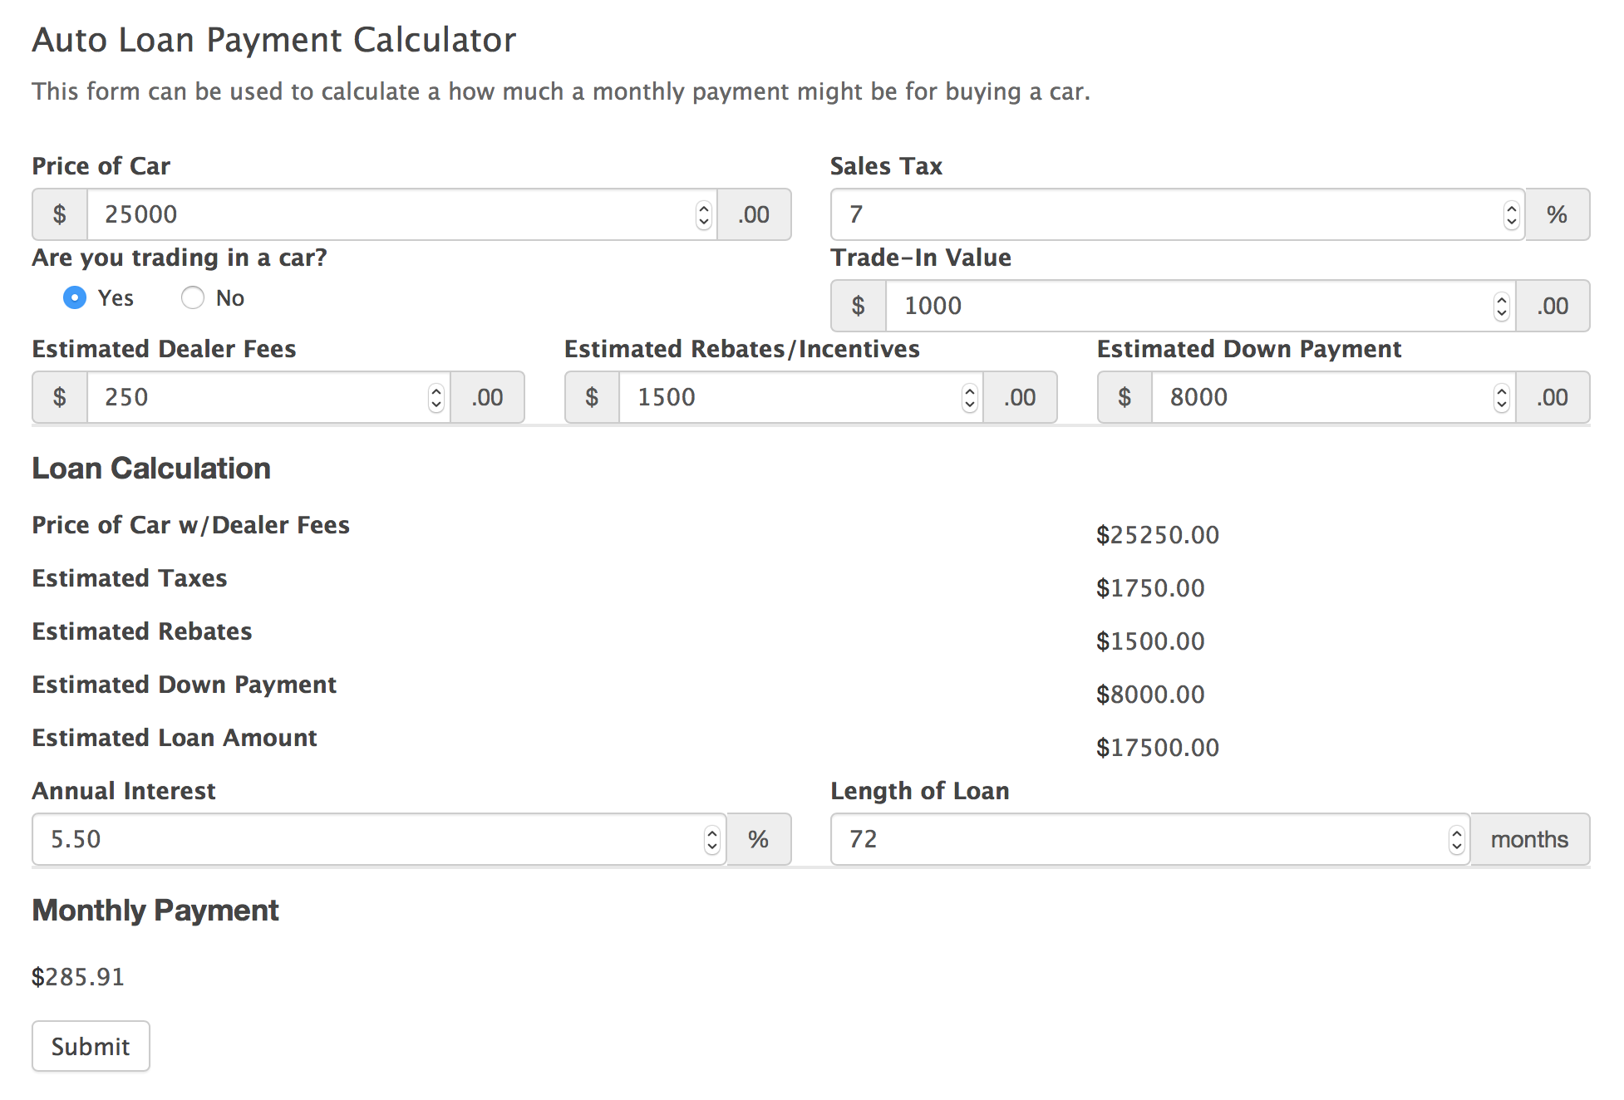The height and width of the screenshot is (1100, 1624).
Task: Click the Trade-In Value input field
Action: (x=1197, y=304)
